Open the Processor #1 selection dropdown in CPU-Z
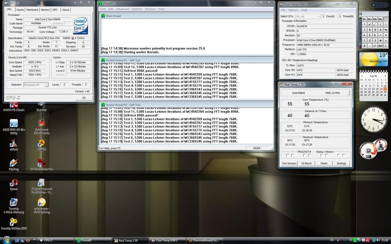 click(x=36, y=85)
